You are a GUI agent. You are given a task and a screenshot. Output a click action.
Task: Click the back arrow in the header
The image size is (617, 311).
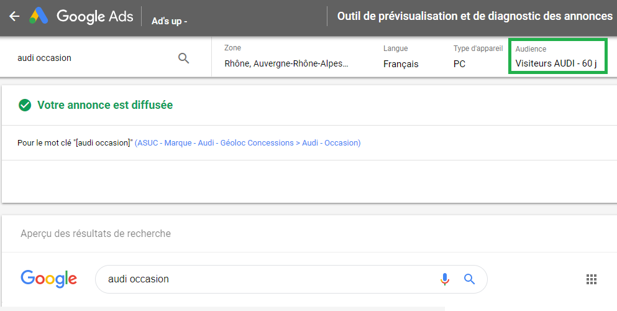coord(14,17)
